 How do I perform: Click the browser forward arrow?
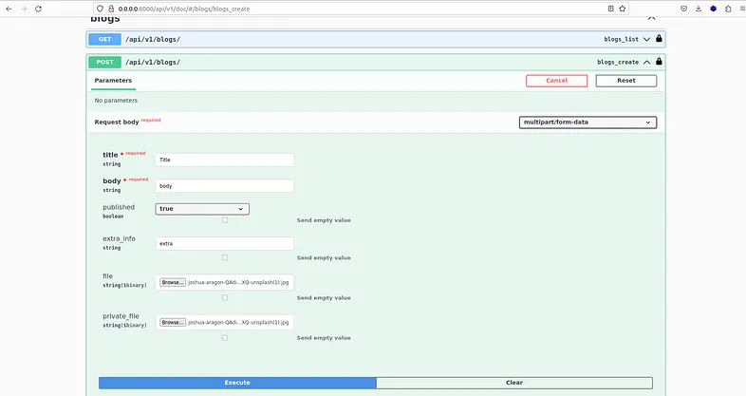point(24,9)
